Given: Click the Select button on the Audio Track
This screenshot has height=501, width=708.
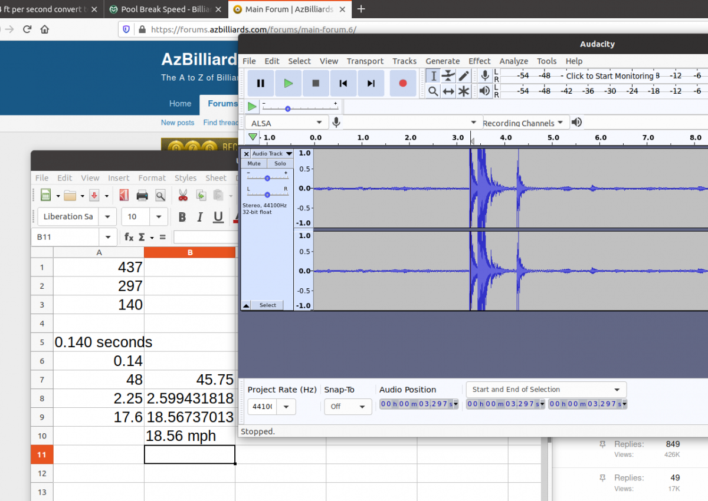Looking at the screenshot, I should (x=268, y=305).
